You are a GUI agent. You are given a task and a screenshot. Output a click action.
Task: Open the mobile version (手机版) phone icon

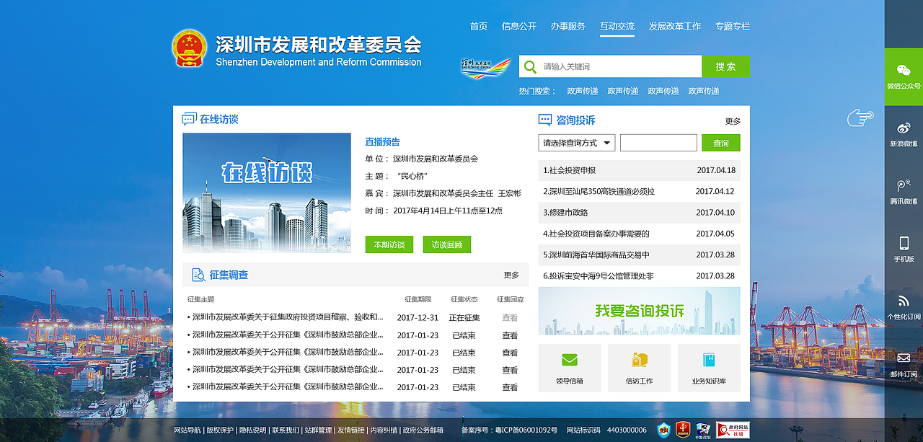point(904,243)
